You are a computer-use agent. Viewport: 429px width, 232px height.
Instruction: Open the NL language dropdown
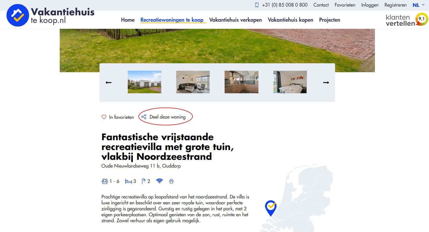419,5
